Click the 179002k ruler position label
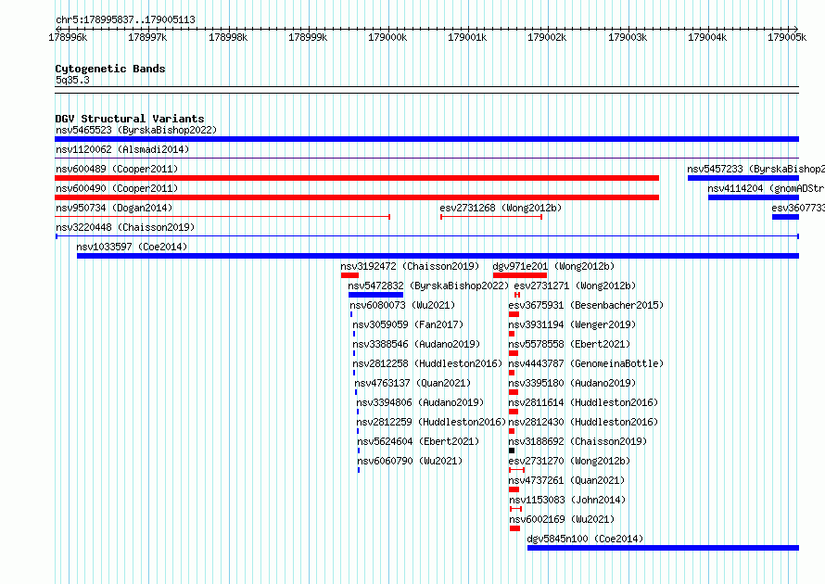Screen dimensions: 825x584 [547, 37]
